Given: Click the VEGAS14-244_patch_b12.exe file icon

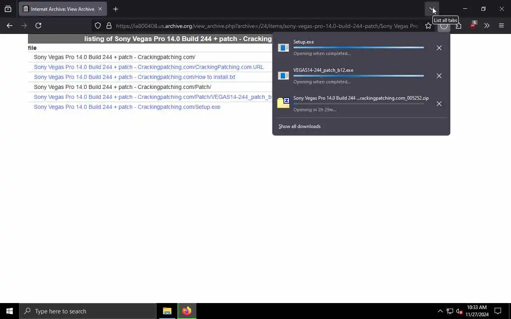Looking at the screenshot, I should tap(283, 76).
